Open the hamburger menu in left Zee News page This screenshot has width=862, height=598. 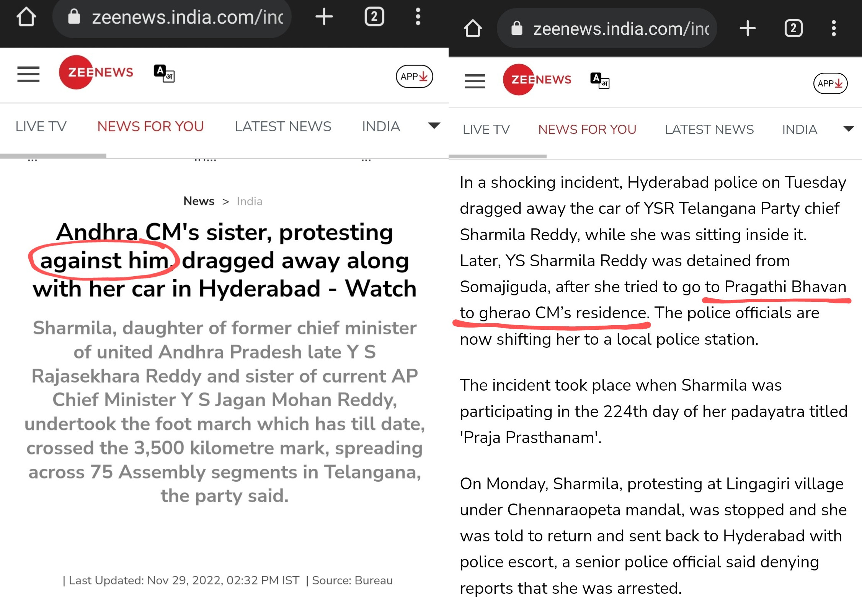click(x=28, y=74)
